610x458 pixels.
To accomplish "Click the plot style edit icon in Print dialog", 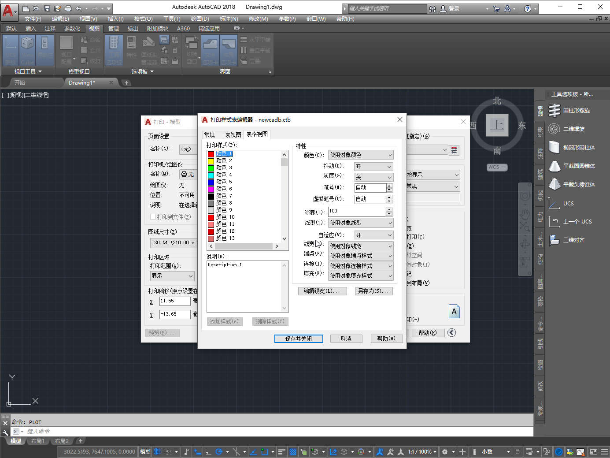I will click(454, 150).
